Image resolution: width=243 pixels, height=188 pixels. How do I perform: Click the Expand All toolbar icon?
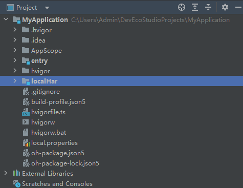point(195,7)
